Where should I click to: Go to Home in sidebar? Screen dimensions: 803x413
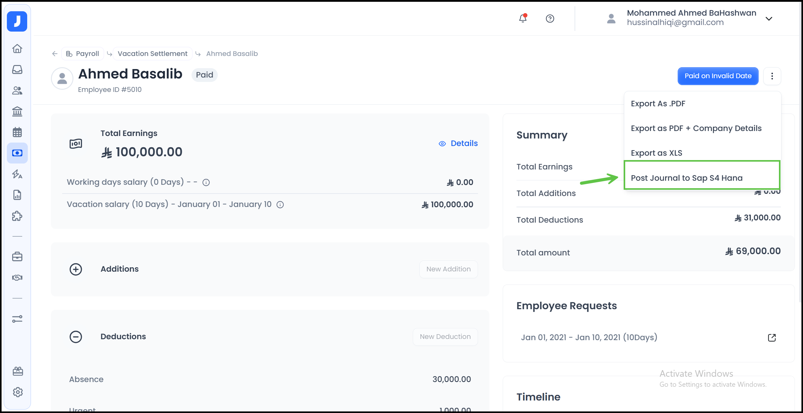[x=17, y=48]
